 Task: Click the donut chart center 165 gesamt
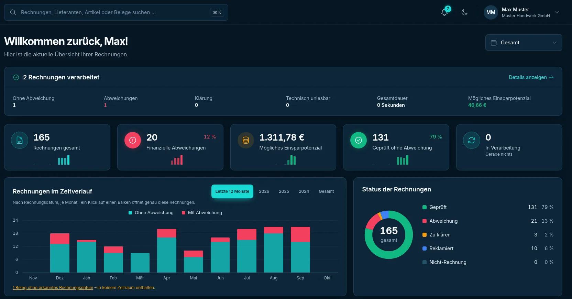coord(389,234)
